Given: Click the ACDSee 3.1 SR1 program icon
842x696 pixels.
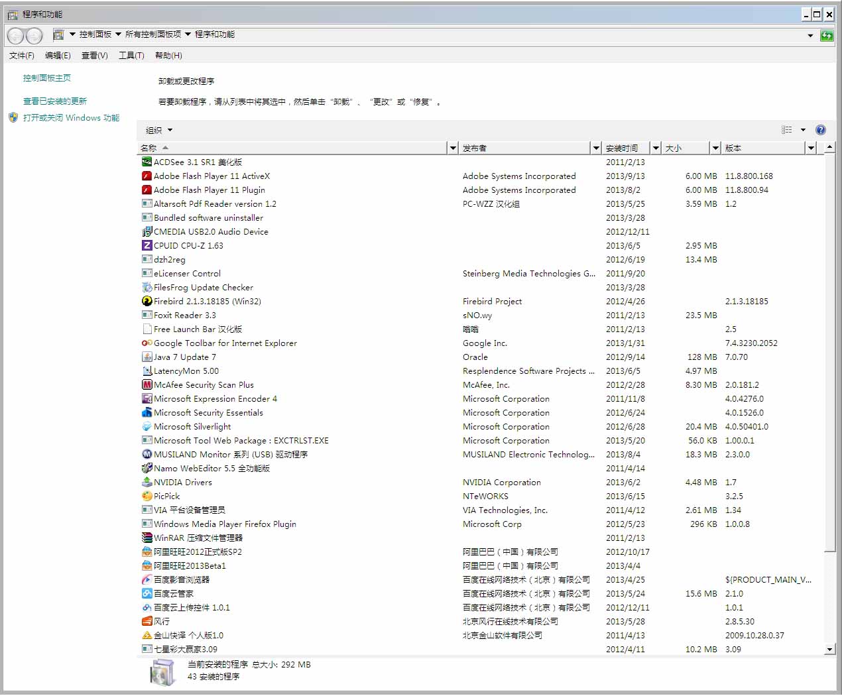Looking at the screenshot, I should coord(147,162).
